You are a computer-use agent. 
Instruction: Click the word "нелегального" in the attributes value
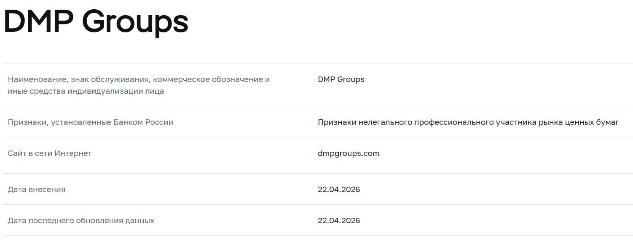(x=385, y=122)
